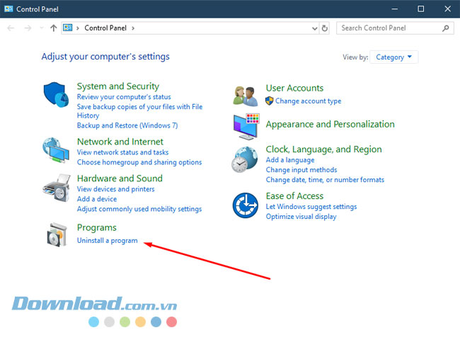The height and width of the screenshot is (352, 460).
Task: Refresh the Control Panel address bar
Action: [x=325, y=28]
